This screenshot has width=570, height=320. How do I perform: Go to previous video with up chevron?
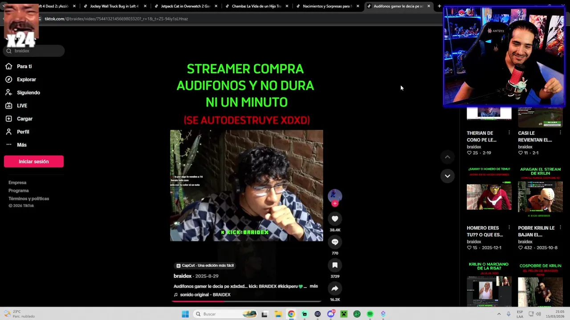pyautogui.click(x=448, y=157)
